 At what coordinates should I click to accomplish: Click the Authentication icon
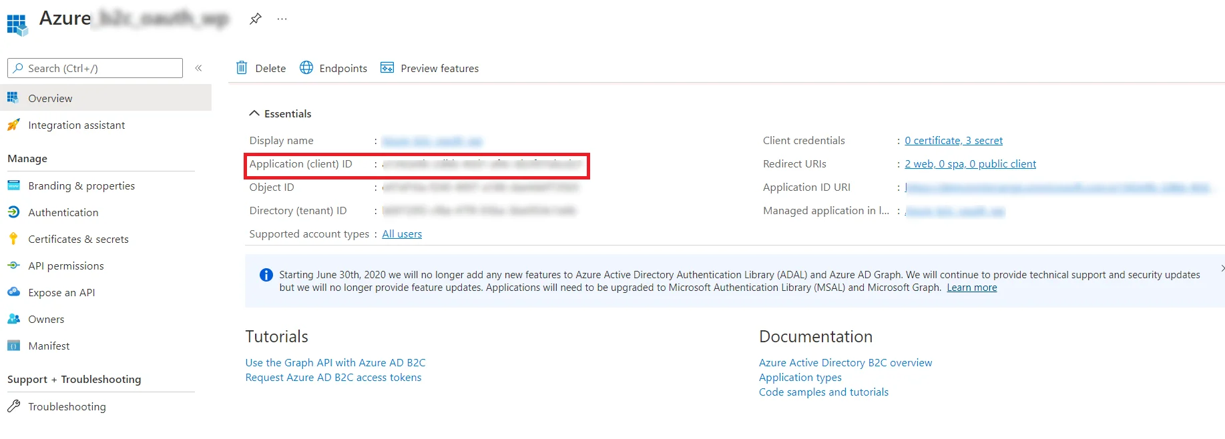[13, 211]
